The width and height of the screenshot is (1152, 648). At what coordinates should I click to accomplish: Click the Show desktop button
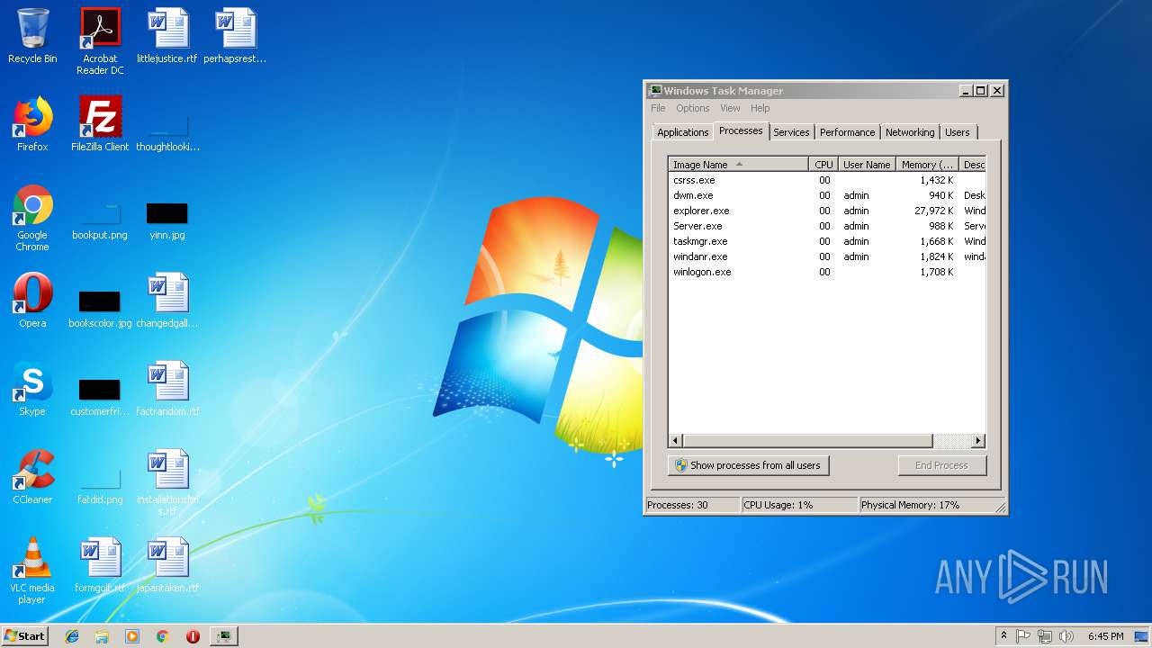1143,636
